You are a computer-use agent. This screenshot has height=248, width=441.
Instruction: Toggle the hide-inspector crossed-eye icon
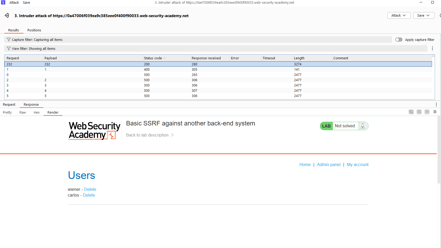tap(411, 112)
